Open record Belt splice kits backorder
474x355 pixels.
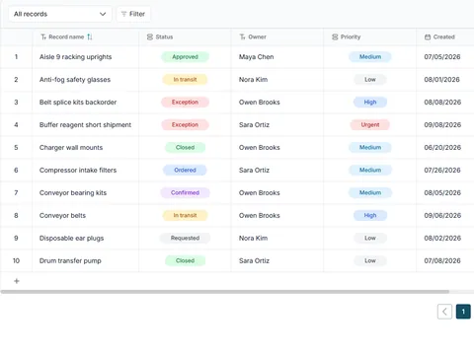78,103
